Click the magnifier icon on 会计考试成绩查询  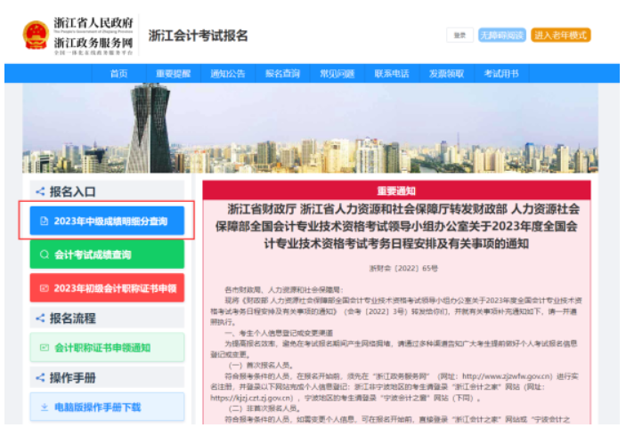point(45,254)
